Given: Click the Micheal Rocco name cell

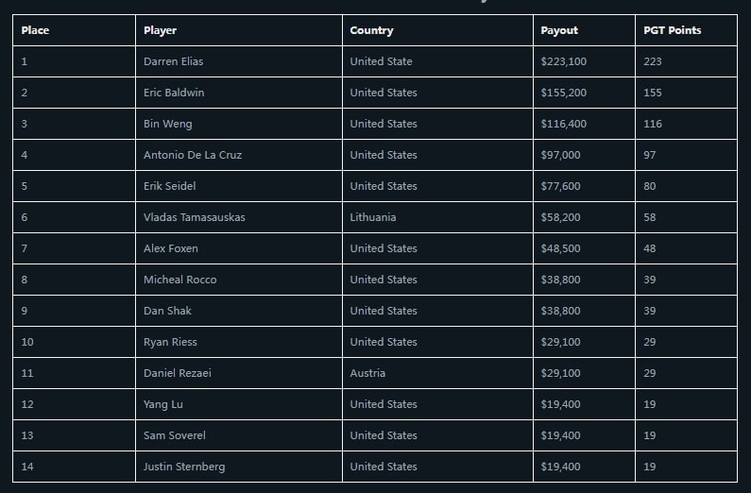Looking at the screenshot, I should (x=179, y=280).
